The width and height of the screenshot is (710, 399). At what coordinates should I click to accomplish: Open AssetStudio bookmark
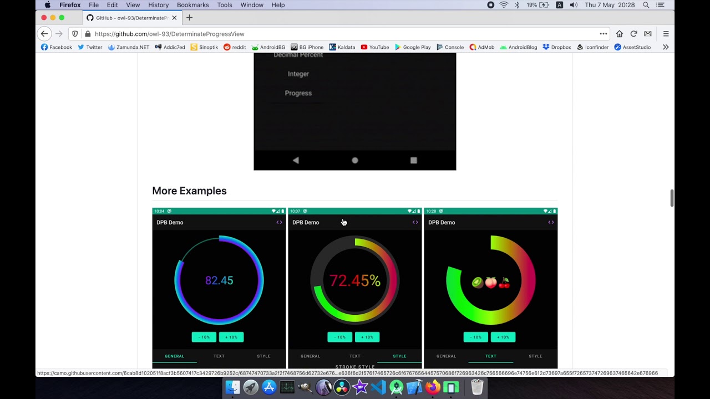click(x=632, y=47)
